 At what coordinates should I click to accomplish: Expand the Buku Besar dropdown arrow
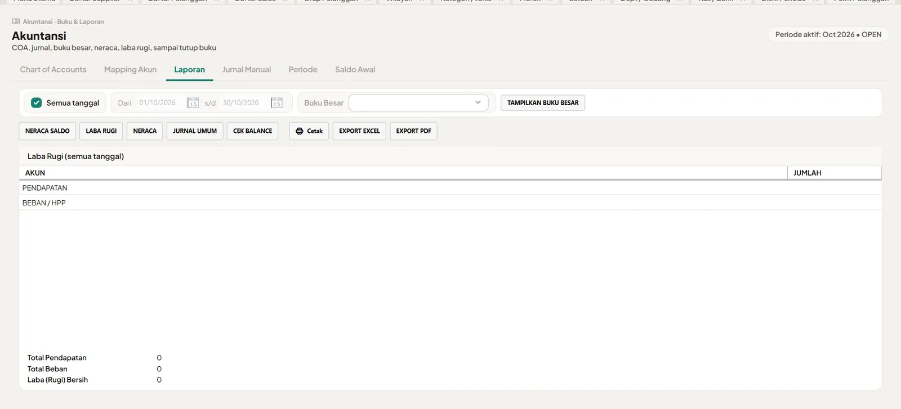(478, 102)
